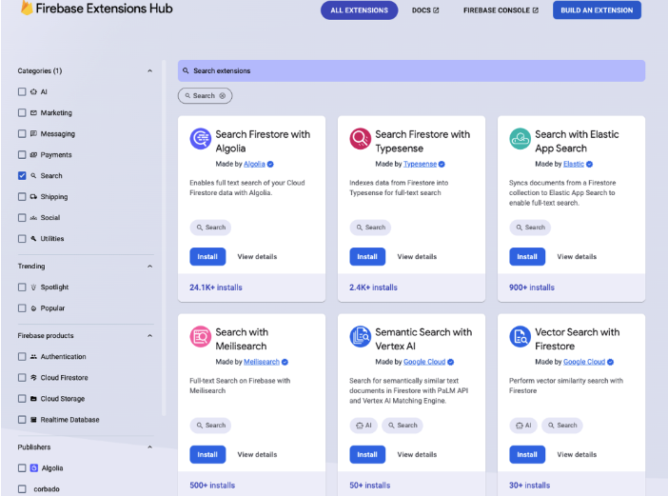The height and width of the screenshot is (496, 668).
Task: Install Search with Elastic App Search
Action: (x=527, y=256)
